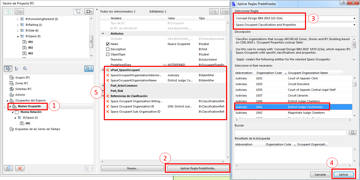360x180 pixels.
Task: Delete SpaceOccupantOrganizationName property via red X
Action: click(x=108, y=80)
